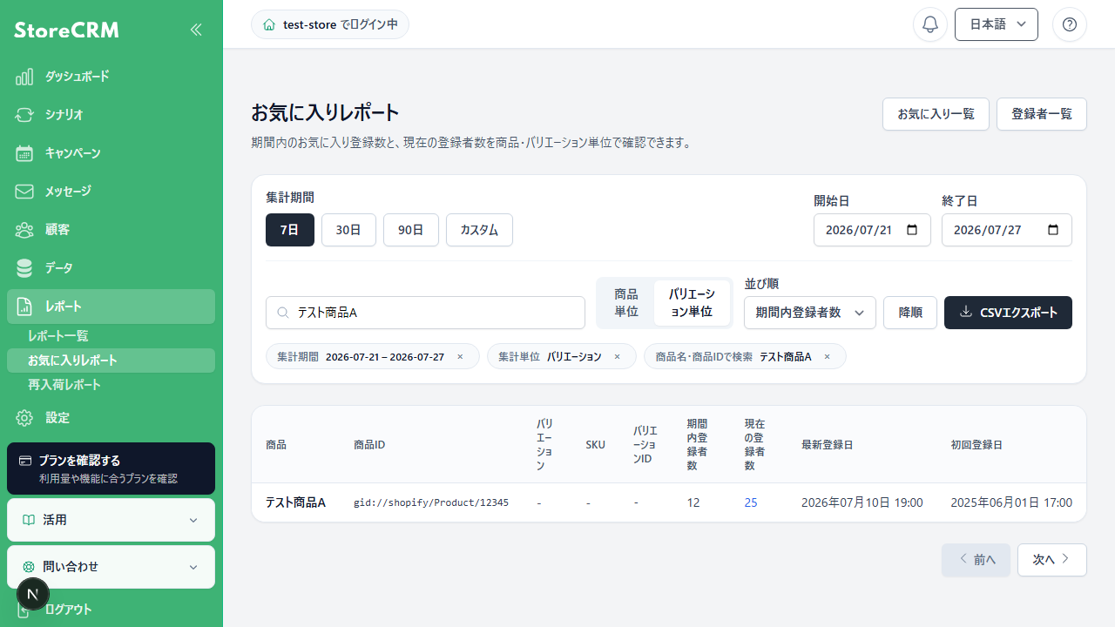Click the search magnifier icon
This screenshot has height=627, width=1115.
coord(282,313)
